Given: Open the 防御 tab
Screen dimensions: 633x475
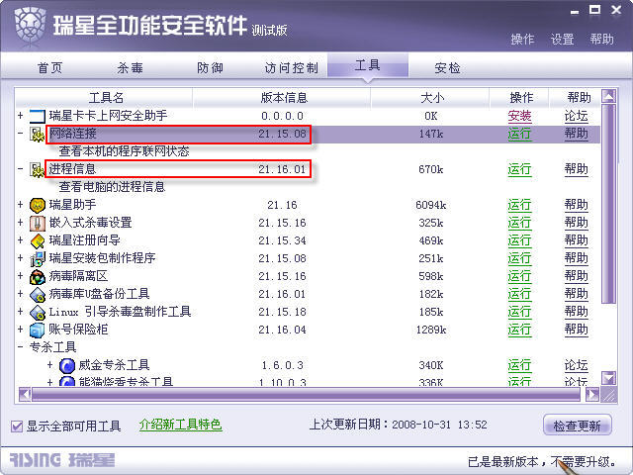Looking at the screenshot, I should point(210,68).
